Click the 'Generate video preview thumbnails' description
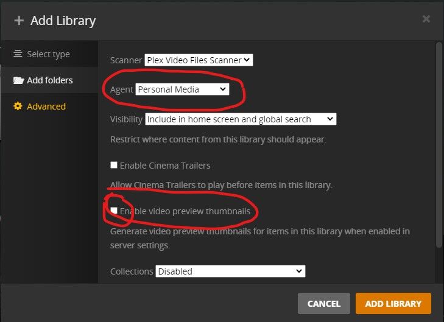This screenshot has height=322, width=444. [x=260, y=238]
